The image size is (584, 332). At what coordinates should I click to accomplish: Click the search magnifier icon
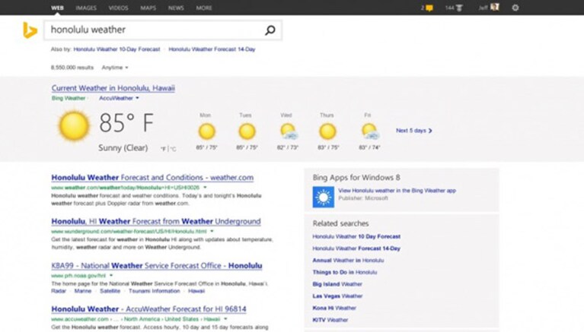[270, 30]
